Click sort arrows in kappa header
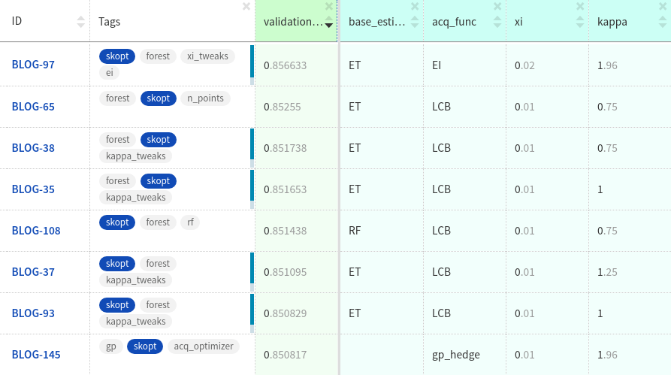Screen dimensions: 671x375 pyautogui.click(x=662, y=23)
